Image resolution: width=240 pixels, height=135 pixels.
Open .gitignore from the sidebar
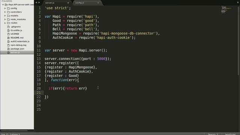click(15, 27)
